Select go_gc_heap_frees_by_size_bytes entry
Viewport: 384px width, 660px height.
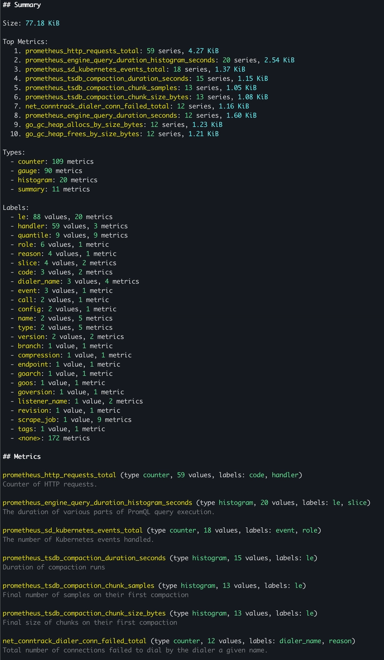78,134
